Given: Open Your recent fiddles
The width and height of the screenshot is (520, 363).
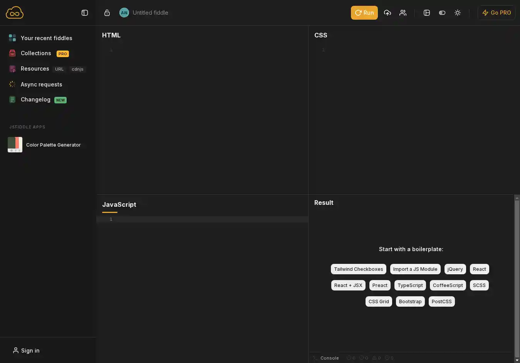Looking at the screenshot, I should [x=46, y=38].
